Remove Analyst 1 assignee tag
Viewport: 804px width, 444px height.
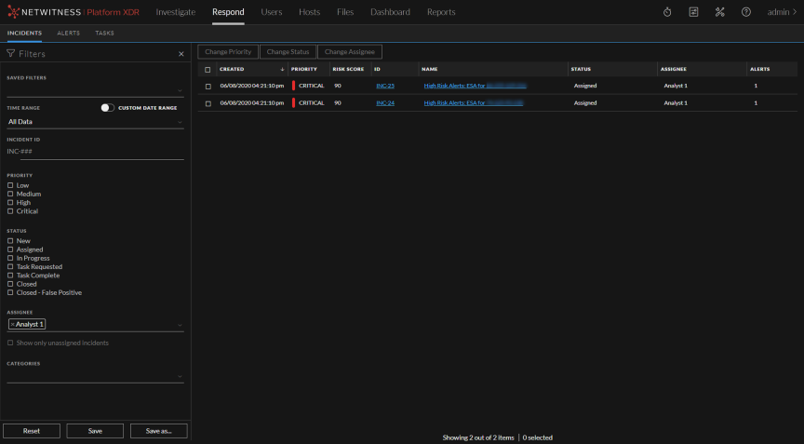12,324
